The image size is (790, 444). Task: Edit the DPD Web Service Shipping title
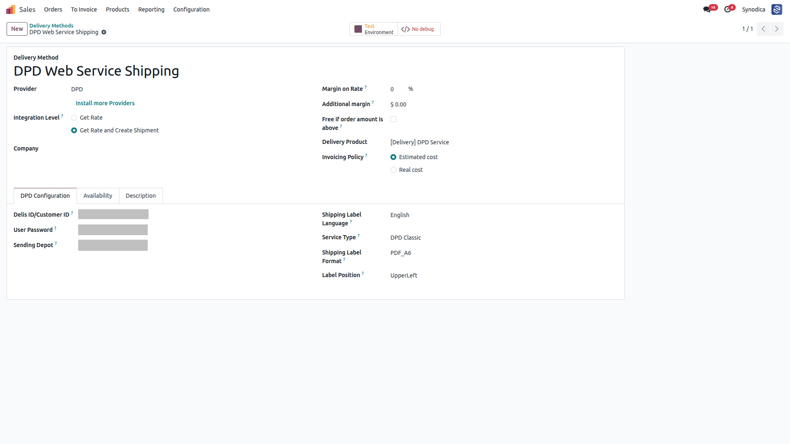point(96,71)
